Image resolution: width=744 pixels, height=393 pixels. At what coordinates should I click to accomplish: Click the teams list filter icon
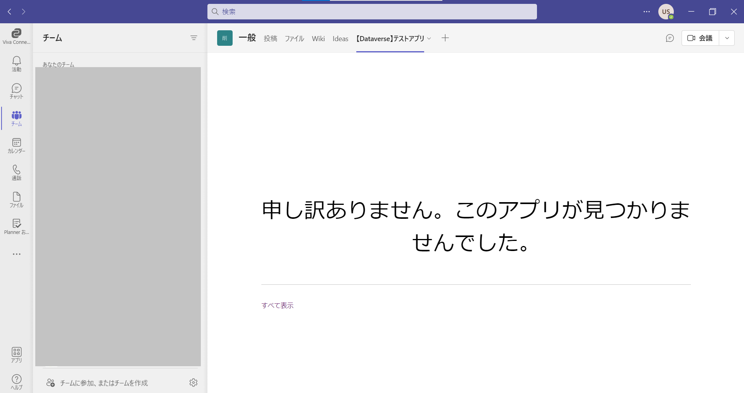click(x=194, y=38)
